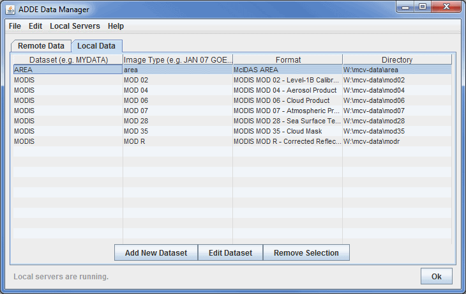Select the W:\mcv-data\modr directory cell
The height and width of the screenshot is (294, 466).
[x=397, y=141]
